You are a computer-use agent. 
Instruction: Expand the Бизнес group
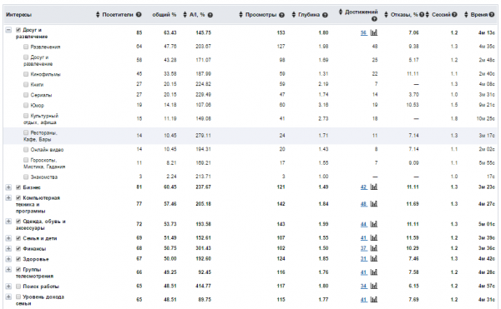pos(8,187)
